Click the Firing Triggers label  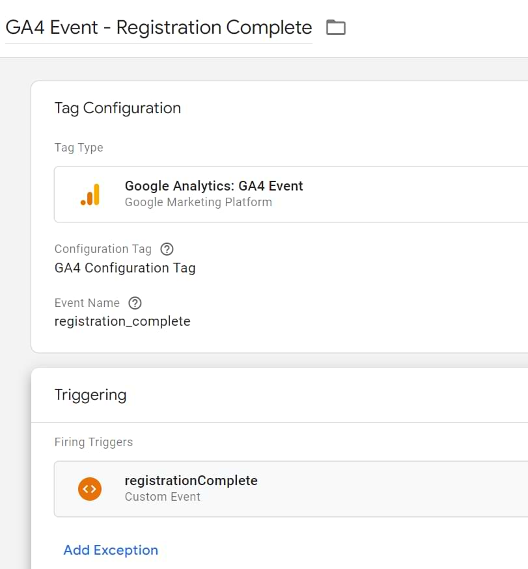pyautogui.click(x=94, y=442)
